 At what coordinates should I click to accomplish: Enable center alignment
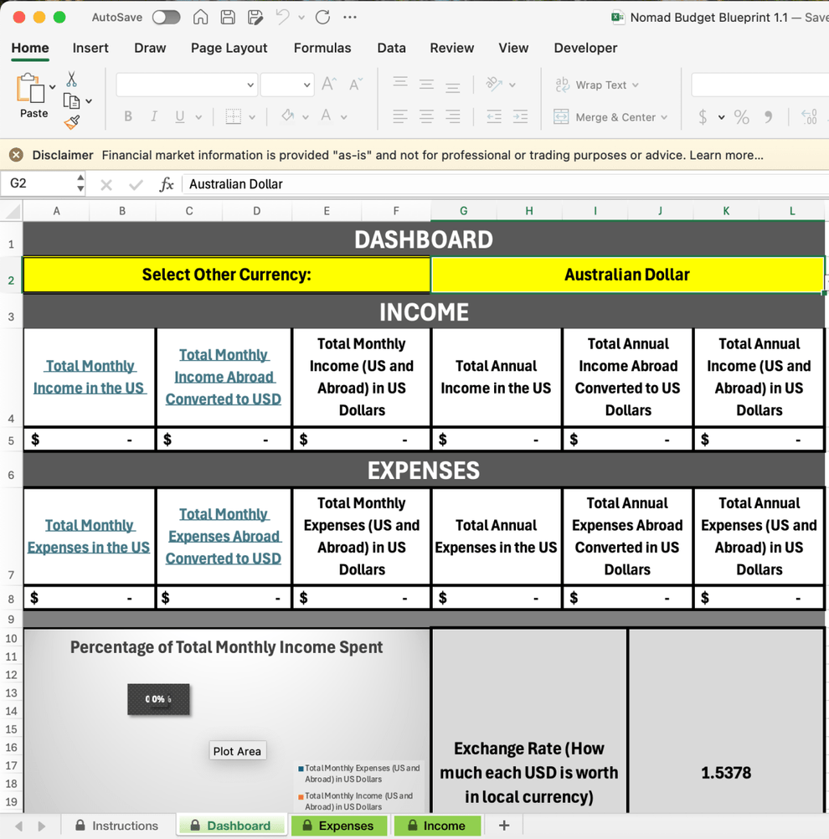point(426,116)
